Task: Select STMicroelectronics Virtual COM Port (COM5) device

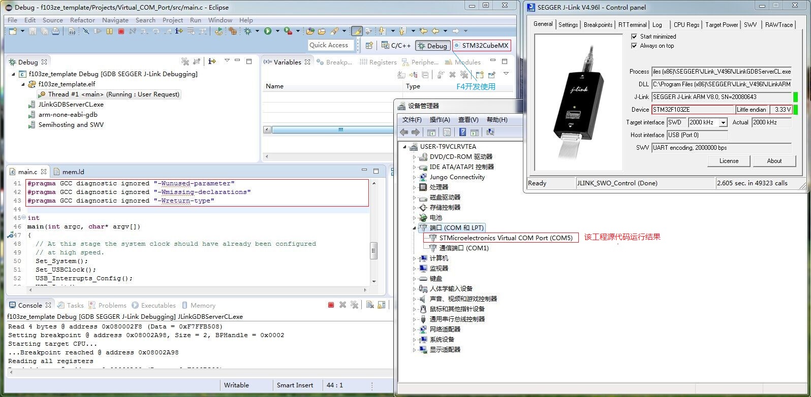Action: (x=501, y=238)
